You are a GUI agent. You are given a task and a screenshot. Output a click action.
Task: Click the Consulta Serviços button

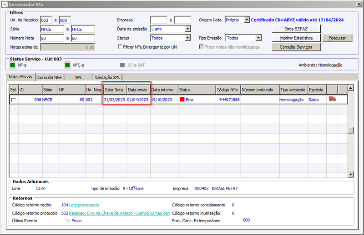(296, 47)
